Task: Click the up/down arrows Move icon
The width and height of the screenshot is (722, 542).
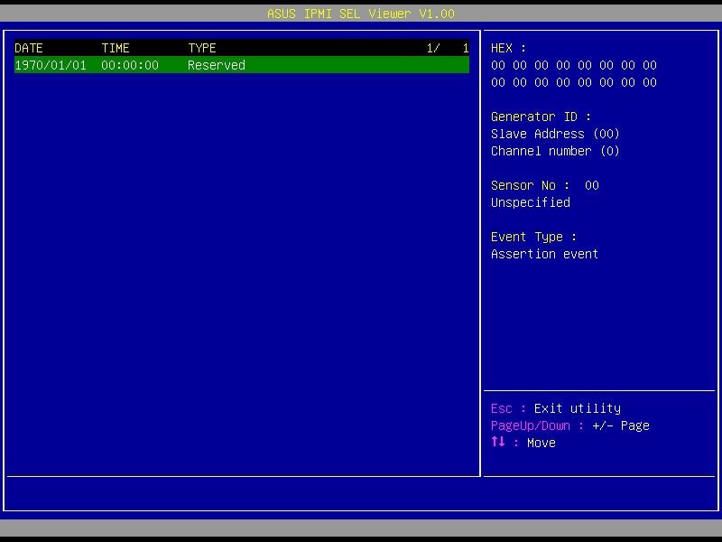Action: [x=498, y=442]
